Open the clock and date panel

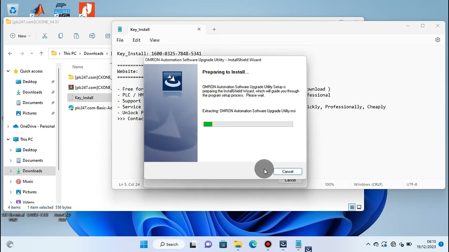click(x=426, y=244)
